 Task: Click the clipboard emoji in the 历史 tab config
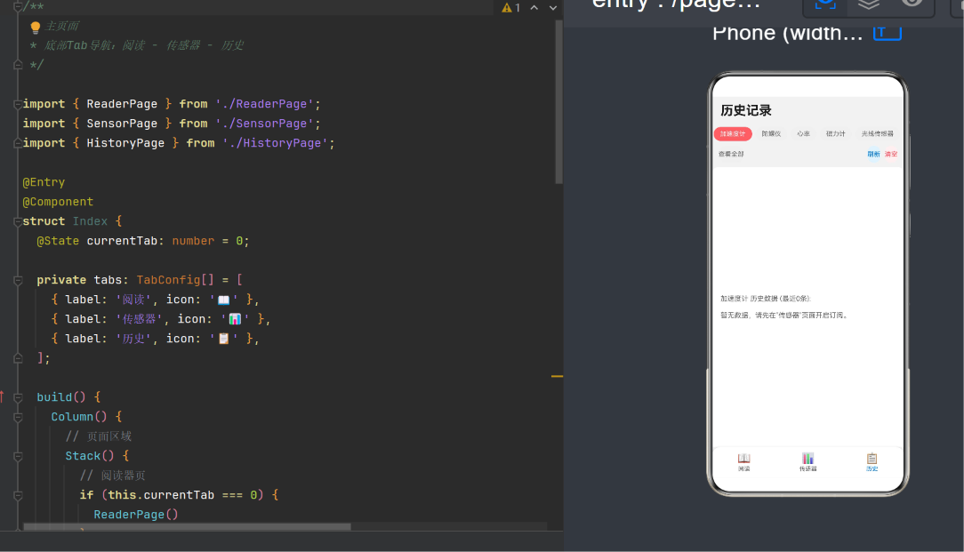(x=224, y=339)
